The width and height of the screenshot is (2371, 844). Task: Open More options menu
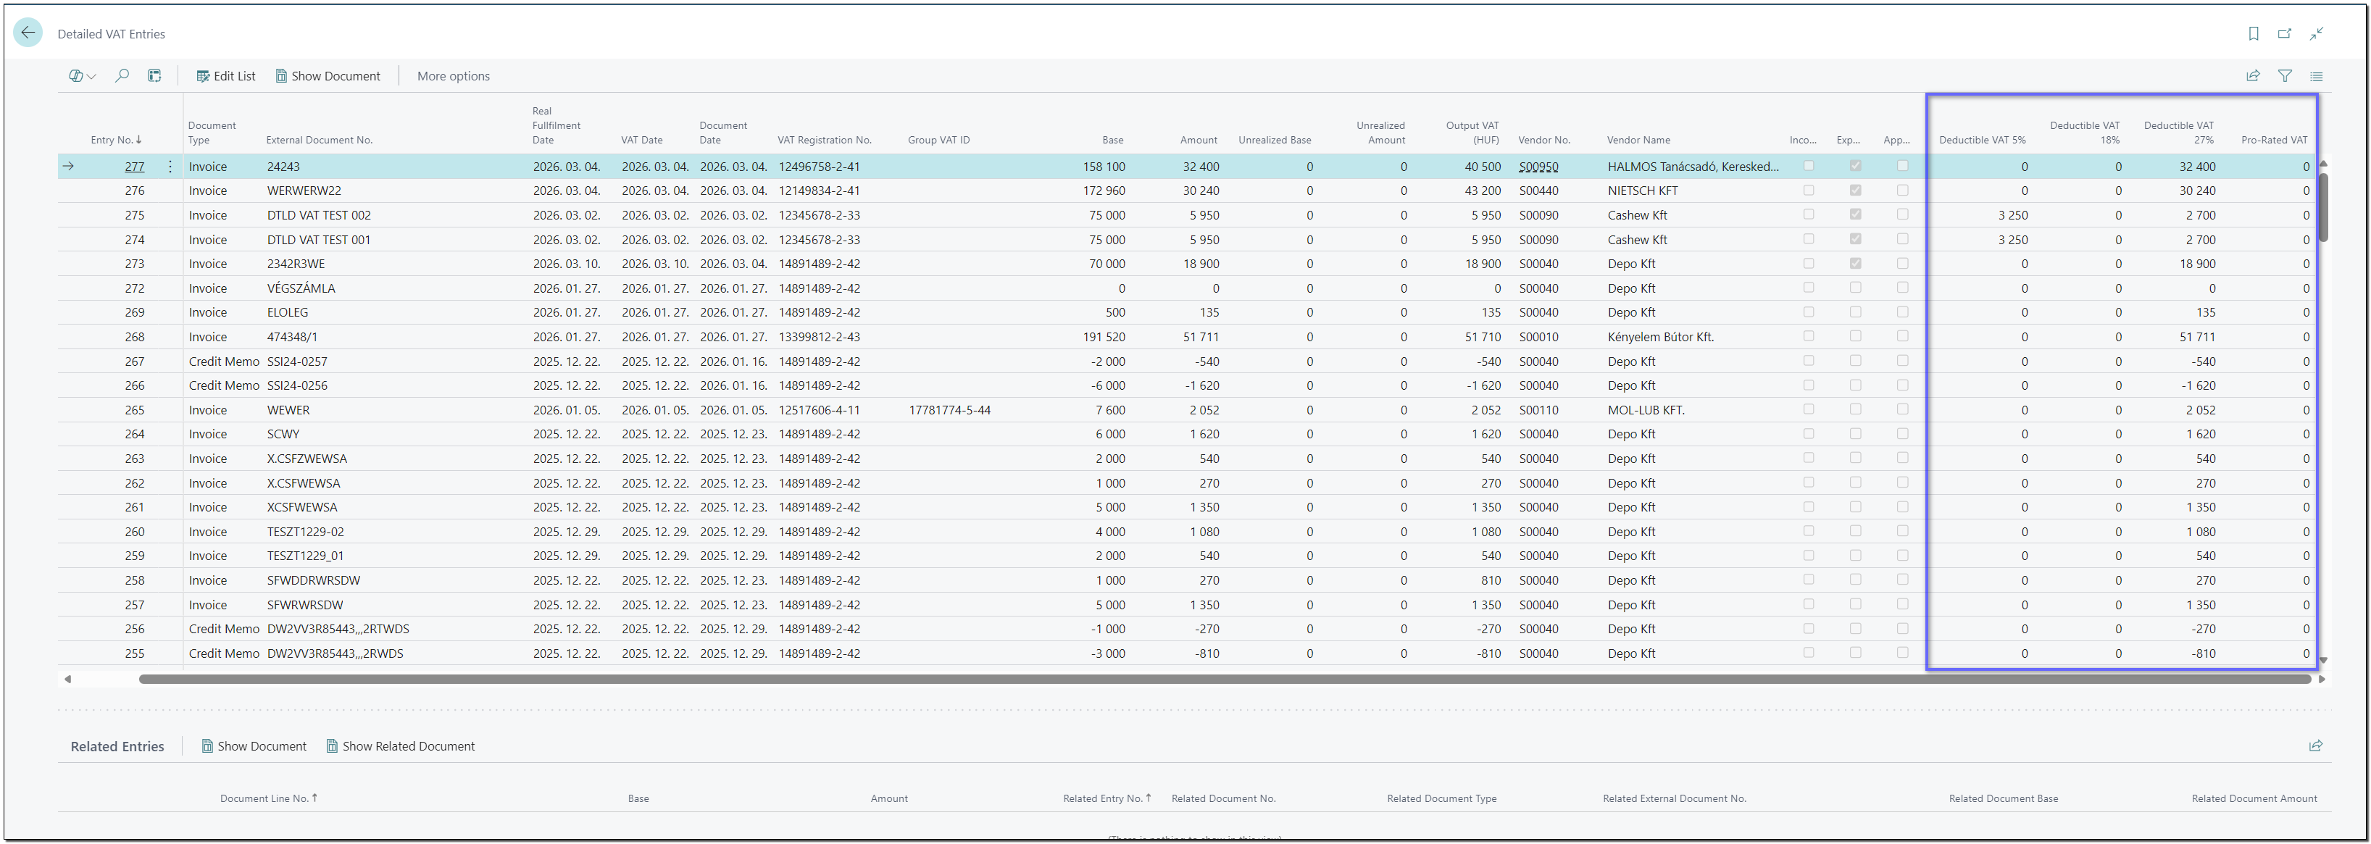(453, 76)
